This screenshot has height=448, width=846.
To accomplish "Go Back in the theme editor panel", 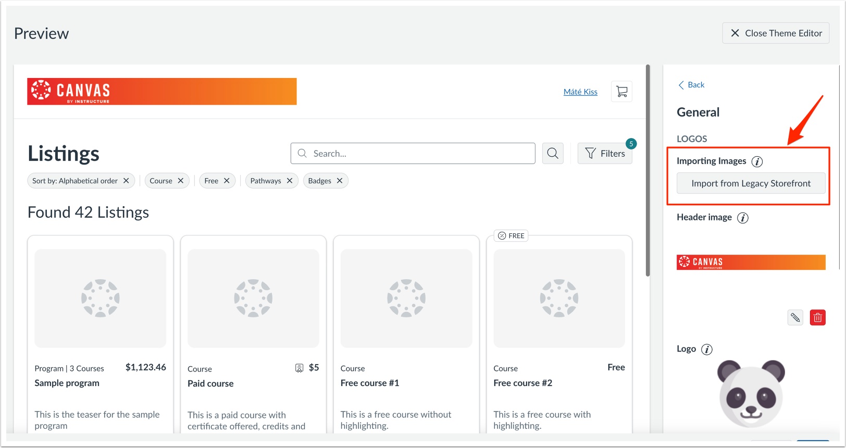I will (691, 85).
